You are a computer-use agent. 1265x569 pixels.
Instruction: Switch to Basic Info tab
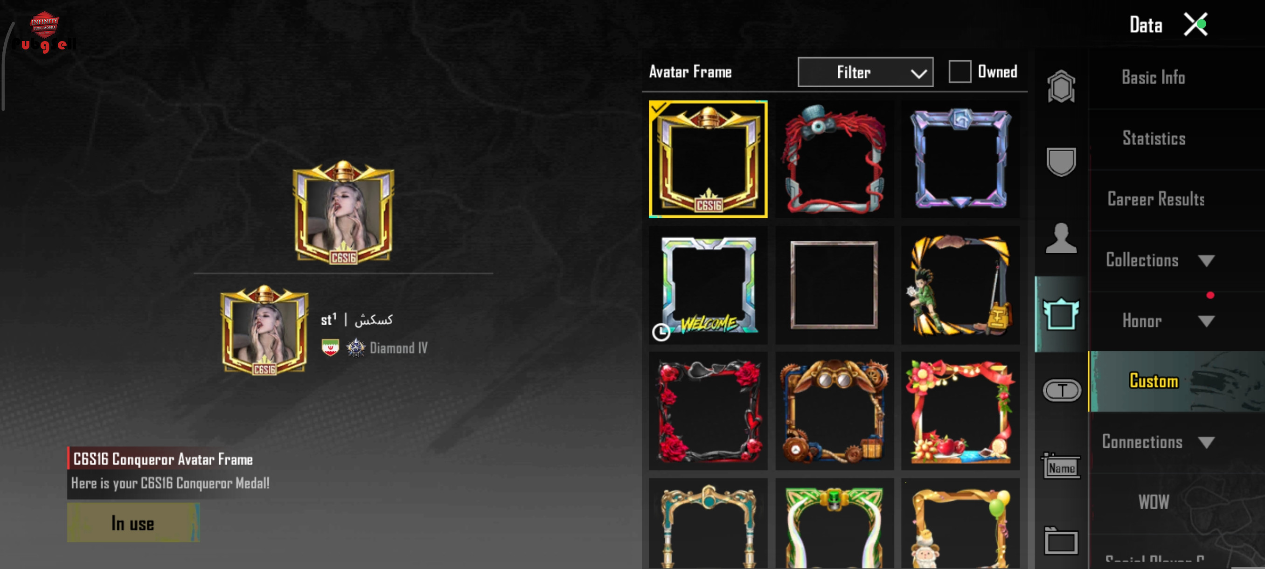point(1153,77)
